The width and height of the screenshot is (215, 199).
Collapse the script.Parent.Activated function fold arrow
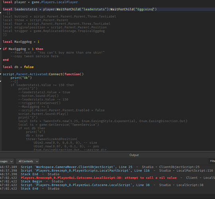point(0,74)
